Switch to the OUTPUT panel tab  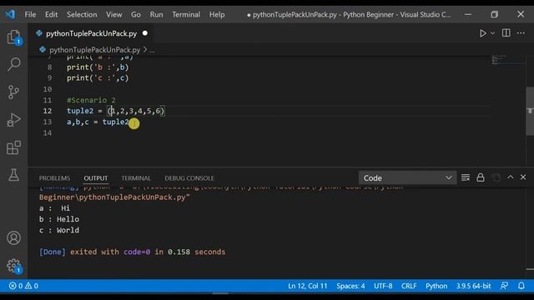[x=96, y=178]
